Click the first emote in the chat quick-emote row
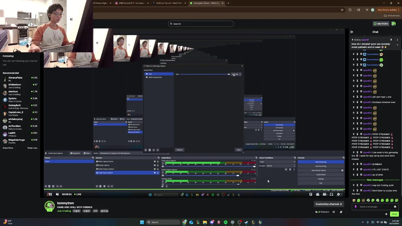 click(354, 200)
